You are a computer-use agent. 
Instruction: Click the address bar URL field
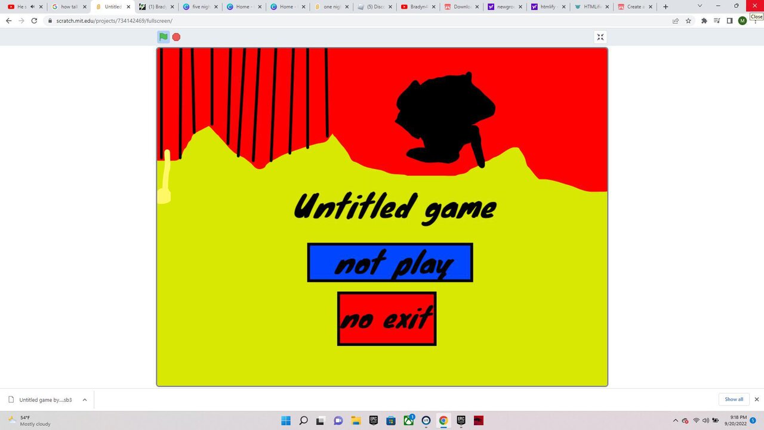[358, 20]
